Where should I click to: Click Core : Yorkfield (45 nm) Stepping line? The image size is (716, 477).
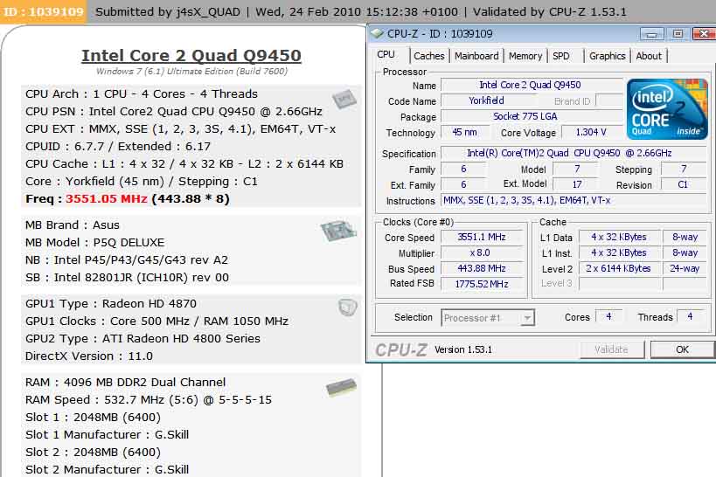pyautogui.click(x=142, y=181)
